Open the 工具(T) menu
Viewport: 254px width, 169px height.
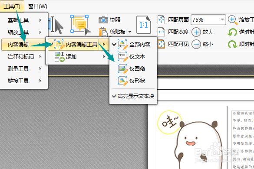(x=12, y=6)
